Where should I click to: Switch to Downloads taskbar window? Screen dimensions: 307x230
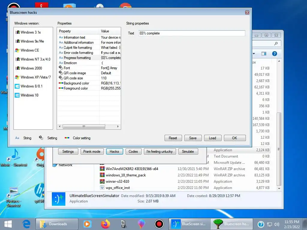pyautogui.click(x=57, y=224)
